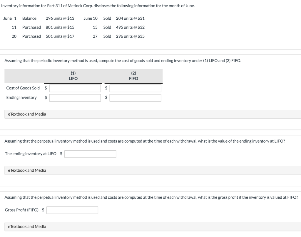301x237 pixels.
Task: Click the 'Ending Inventory' row label
Action: pyautogui.click(x=21, y=97)
